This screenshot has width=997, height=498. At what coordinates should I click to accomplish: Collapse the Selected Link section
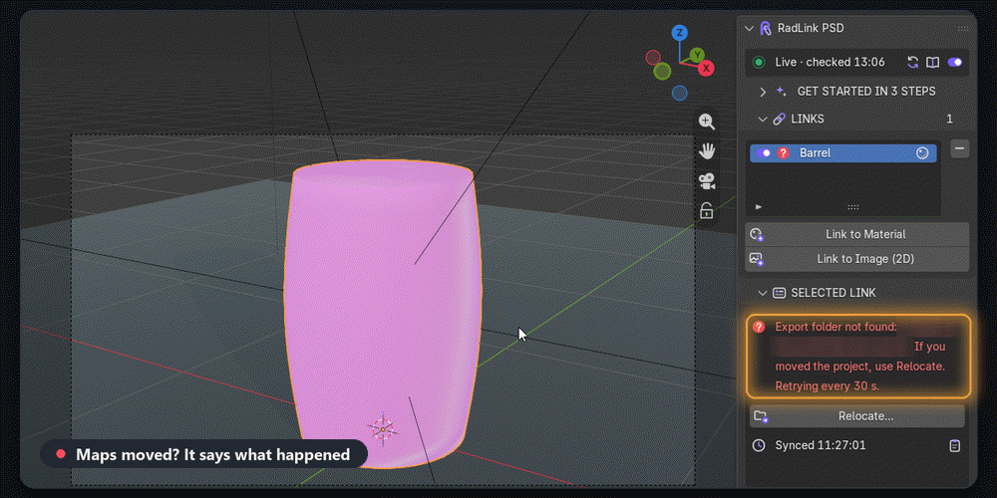[x=763, y=293]
